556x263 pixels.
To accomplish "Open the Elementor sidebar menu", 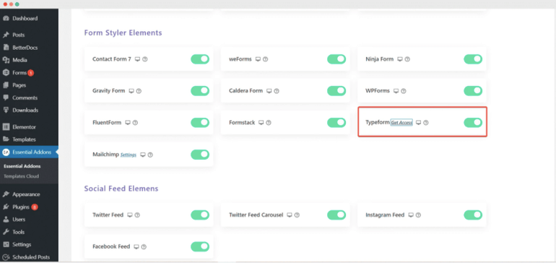I will [29, 127].
